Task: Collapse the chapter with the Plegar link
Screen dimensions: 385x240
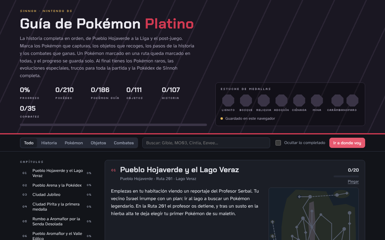Action: (x=353, y=181)
